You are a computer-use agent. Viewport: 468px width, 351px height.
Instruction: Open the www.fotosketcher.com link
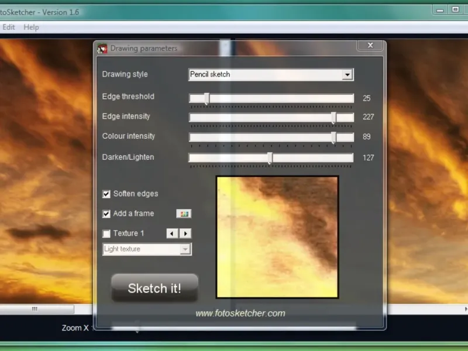tap(240, 314)
